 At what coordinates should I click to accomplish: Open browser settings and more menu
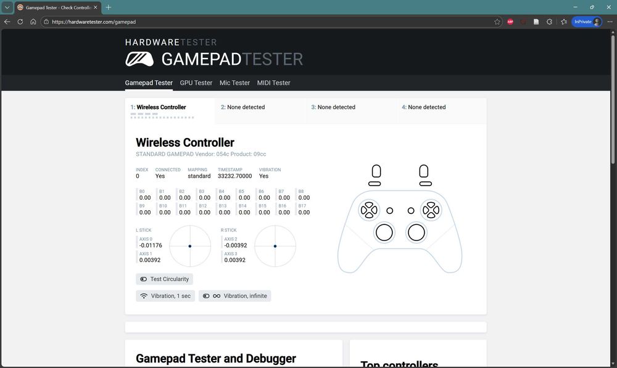(610, 22)
